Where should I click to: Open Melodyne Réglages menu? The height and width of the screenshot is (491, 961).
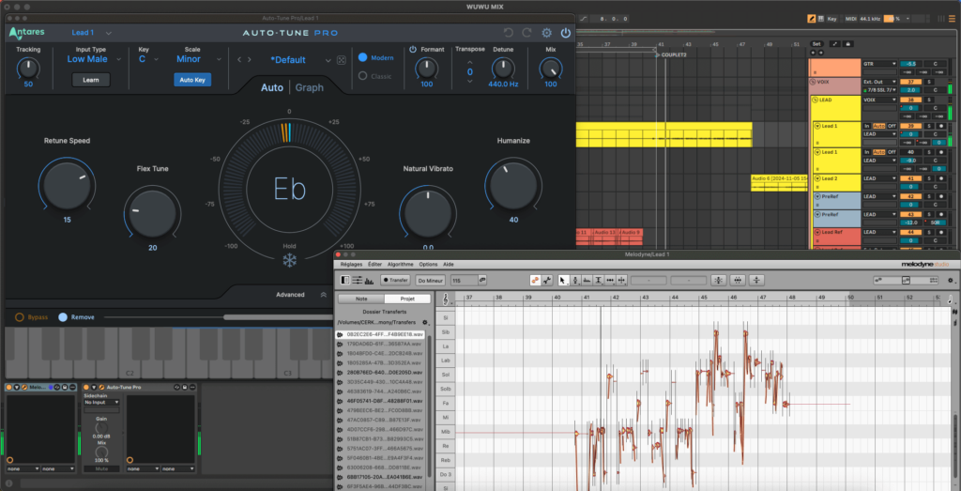click(x=351, y=264)
